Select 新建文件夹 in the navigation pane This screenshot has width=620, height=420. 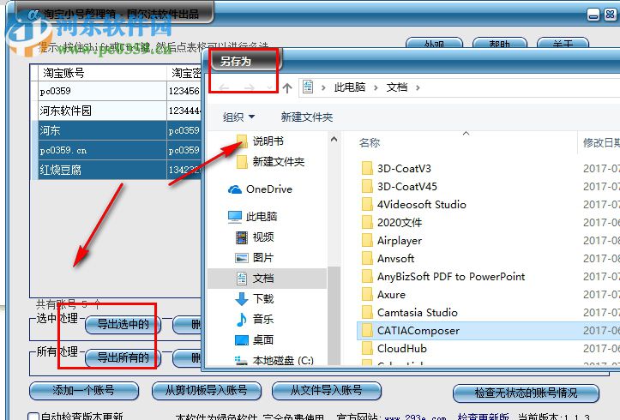[x=270, y=162]
